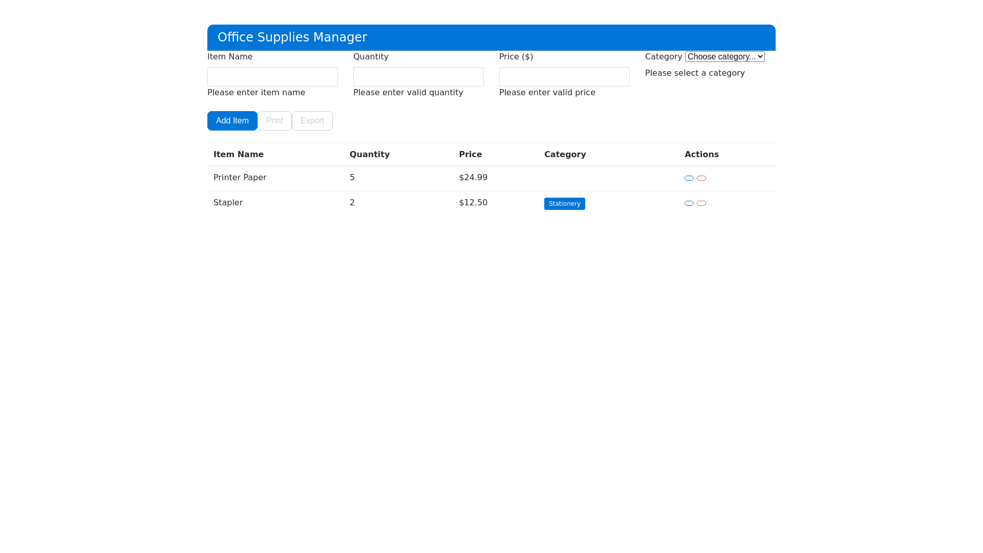Click the Actions column header
This screenshot has height=553, width=983.
(701, 155)
